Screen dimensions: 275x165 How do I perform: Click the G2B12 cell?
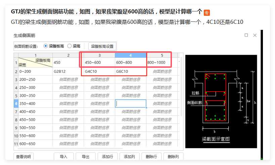pyautogui.click(x=68, y=71)
